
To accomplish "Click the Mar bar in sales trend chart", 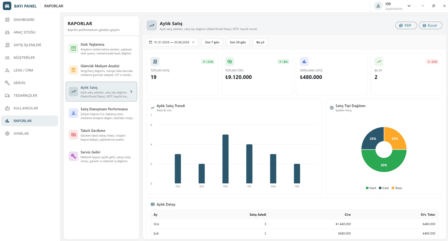I will coord(225,159).
